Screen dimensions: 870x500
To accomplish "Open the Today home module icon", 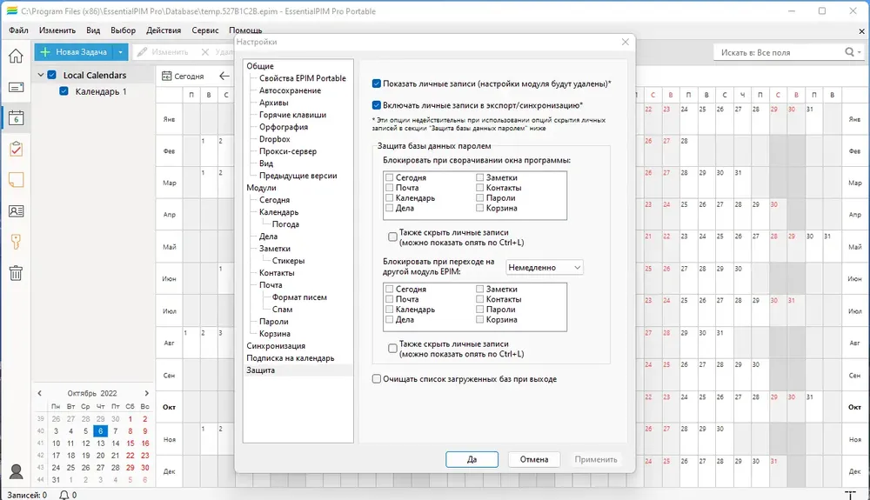I will [x=16, y=56].
